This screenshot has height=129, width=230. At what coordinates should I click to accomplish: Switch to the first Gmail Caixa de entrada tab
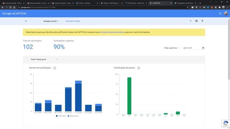(x=13, y=3)
